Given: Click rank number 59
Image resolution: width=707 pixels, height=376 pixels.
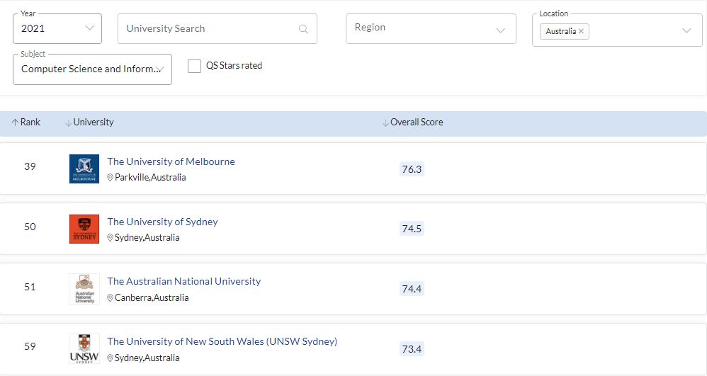Looking at the screenshot, I should tap(30, 346).
